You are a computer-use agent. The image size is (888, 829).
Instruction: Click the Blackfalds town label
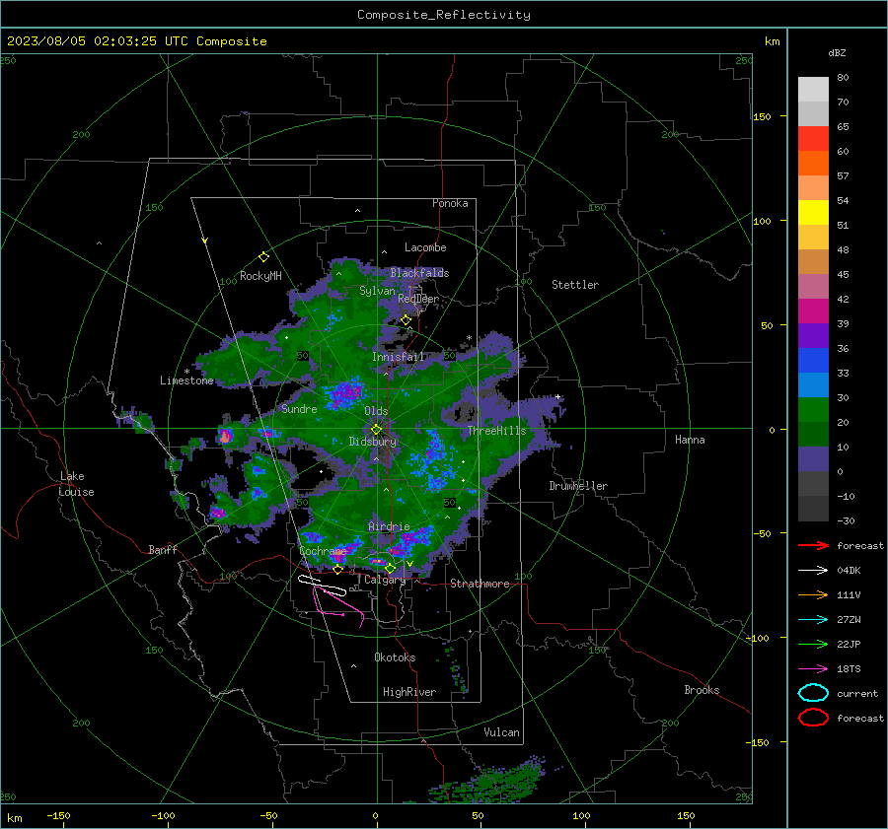(419, 273)
